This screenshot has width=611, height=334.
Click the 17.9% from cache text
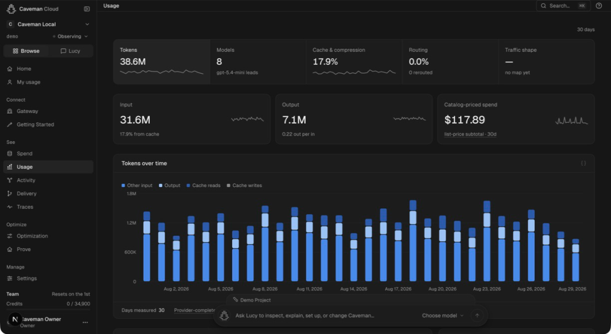(x=140, y=134)
